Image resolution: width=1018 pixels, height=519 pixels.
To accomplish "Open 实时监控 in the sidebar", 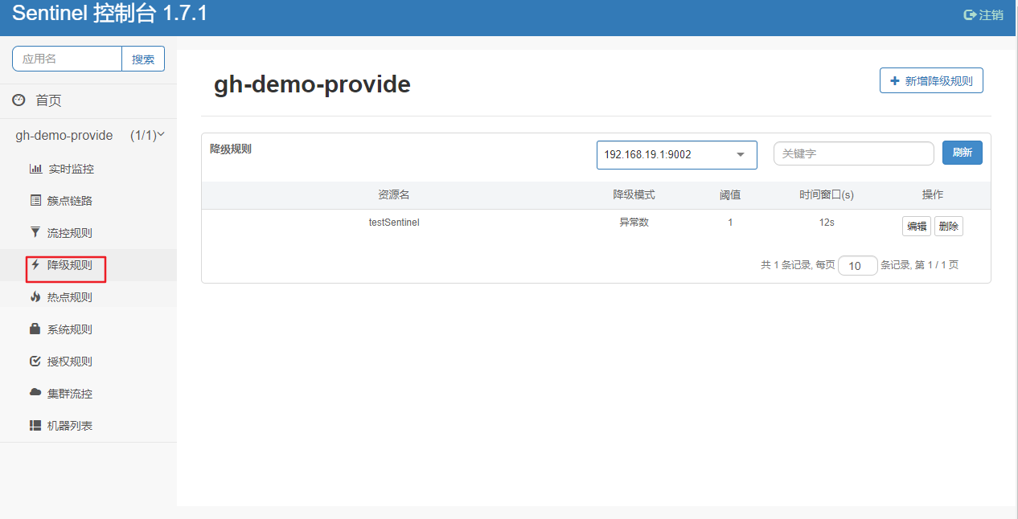I will (71, 169).
